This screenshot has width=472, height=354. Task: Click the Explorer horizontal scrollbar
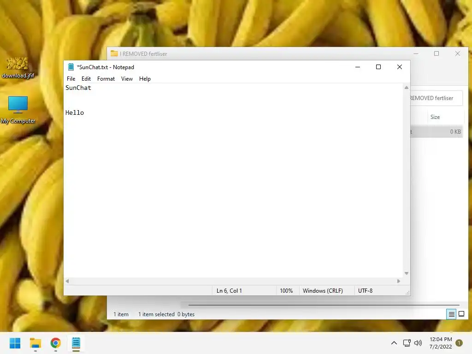[324, 305]
